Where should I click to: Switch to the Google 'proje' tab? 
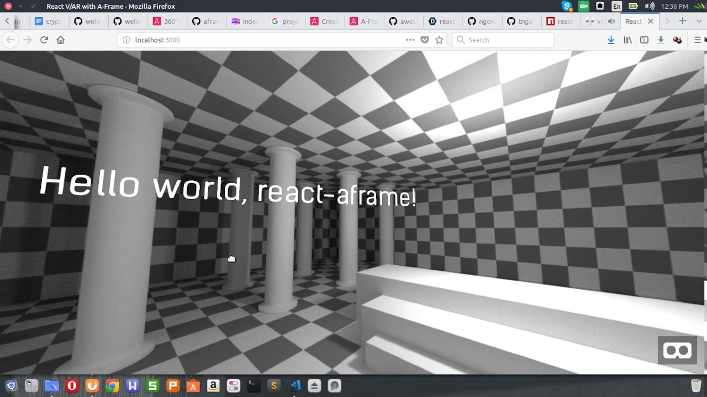pos(286,22)
